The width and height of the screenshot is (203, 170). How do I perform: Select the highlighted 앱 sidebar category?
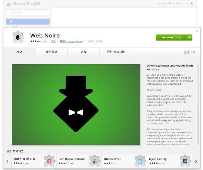pos(28,21)
